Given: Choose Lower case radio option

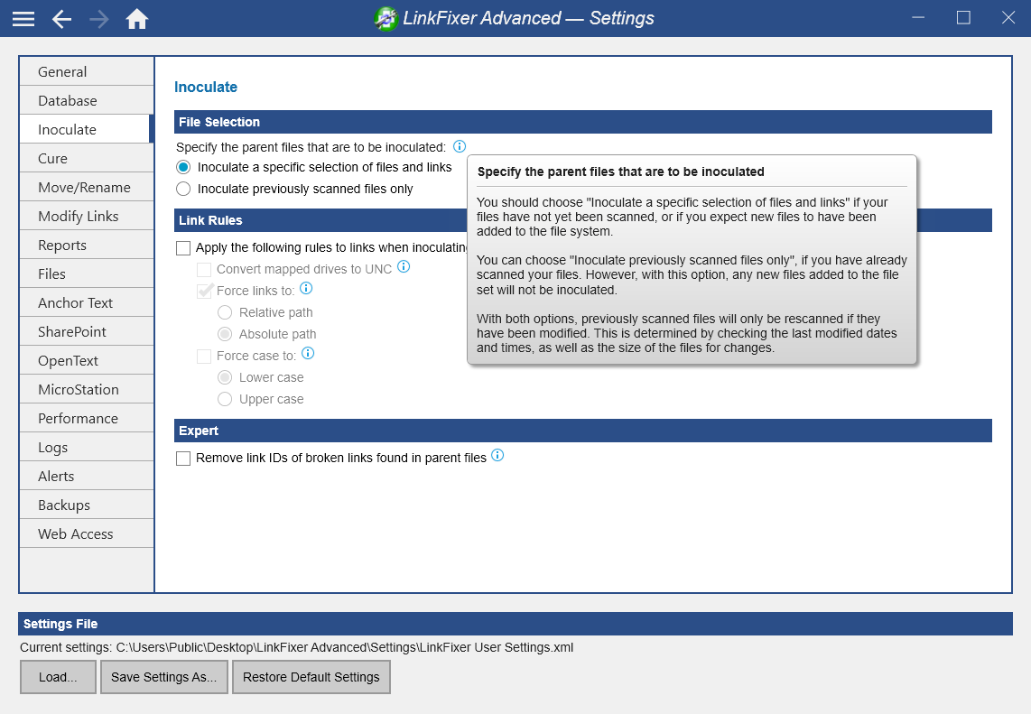Looking at the screenshot, I should pos(225,377).
